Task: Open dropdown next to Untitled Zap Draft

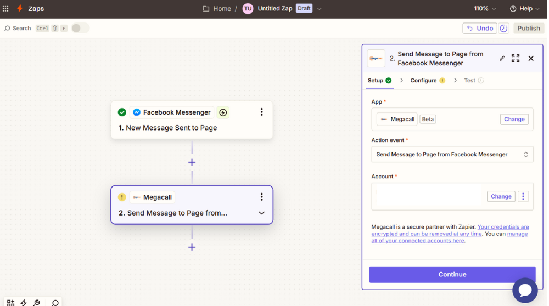Action: click(x=320, y=9)
